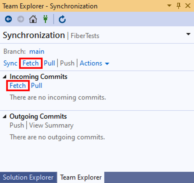Toggle the Auto Hide pin icon
The width and height of the screenshot is (194, 183).
(x=178, y=6)
